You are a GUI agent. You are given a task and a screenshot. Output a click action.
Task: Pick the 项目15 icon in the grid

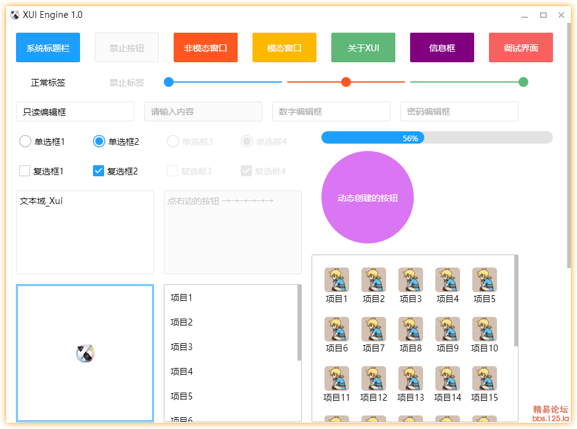click(x=485, y=378)
